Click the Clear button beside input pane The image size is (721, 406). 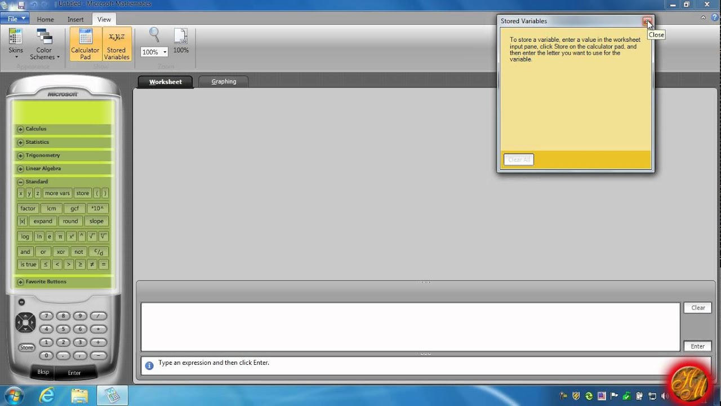[x=698, y=308]
